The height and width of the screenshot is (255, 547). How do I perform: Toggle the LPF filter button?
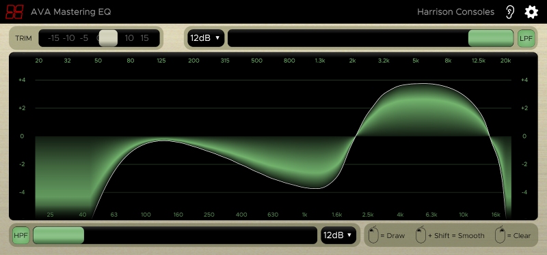526,38
